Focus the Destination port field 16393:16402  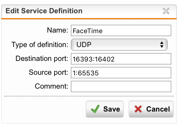(x=121, y=59)
